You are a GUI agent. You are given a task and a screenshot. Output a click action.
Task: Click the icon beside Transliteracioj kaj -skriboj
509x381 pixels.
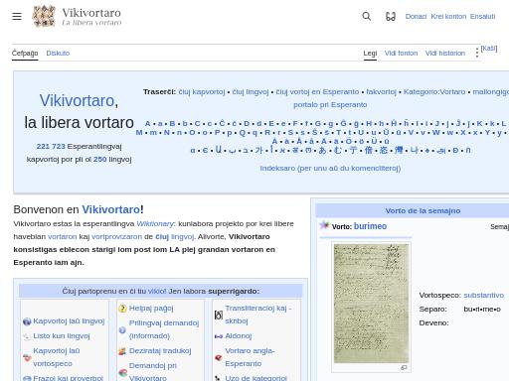[x=219, y=315]
